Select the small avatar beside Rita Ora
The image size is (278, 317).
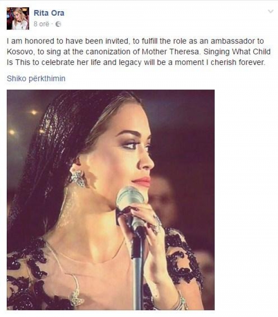[x=18, y=18]
